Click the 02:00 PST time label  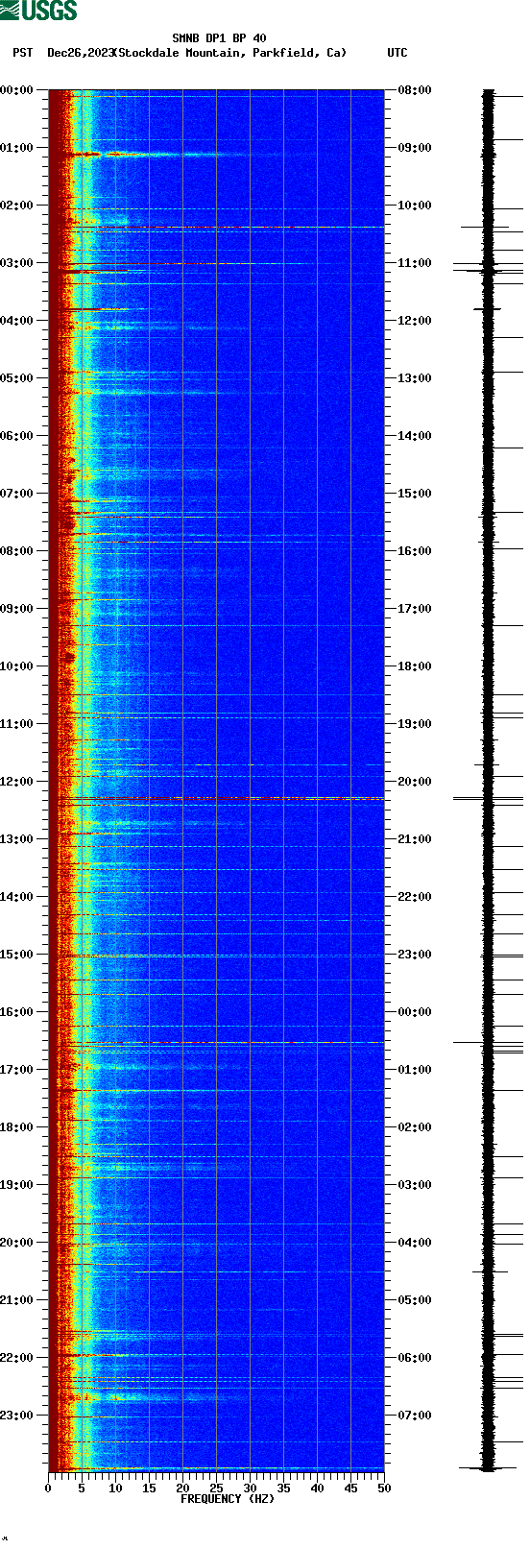16,206
